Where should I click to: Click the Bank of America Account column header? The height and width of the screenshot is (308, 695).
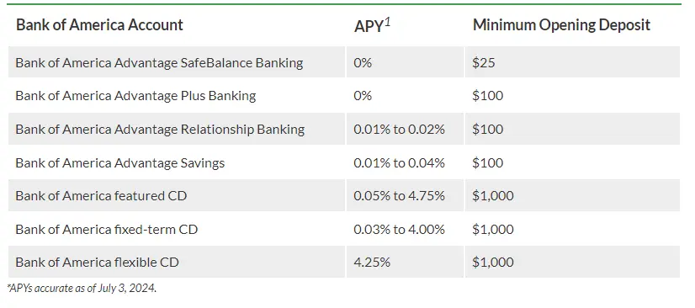tap(99, 24)
